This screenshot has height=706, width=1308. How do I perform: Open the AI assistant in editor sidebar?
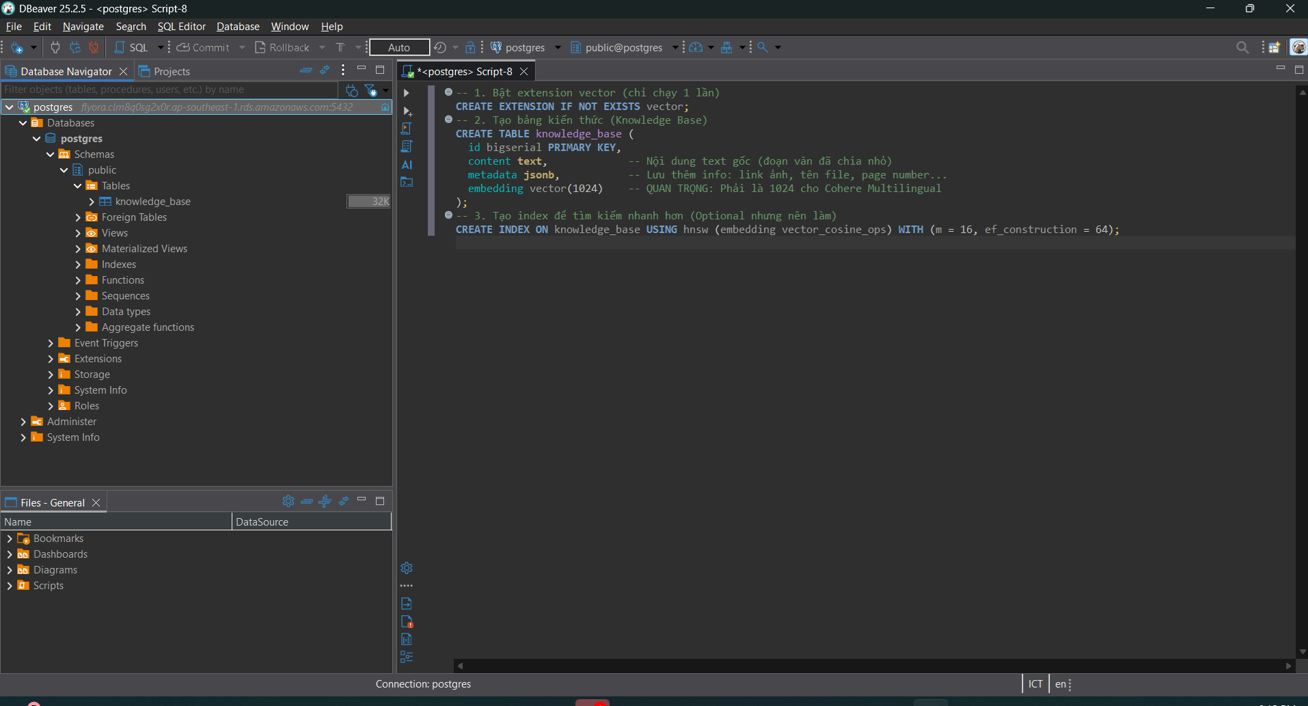pyautogui.click(x=407, y=165)
